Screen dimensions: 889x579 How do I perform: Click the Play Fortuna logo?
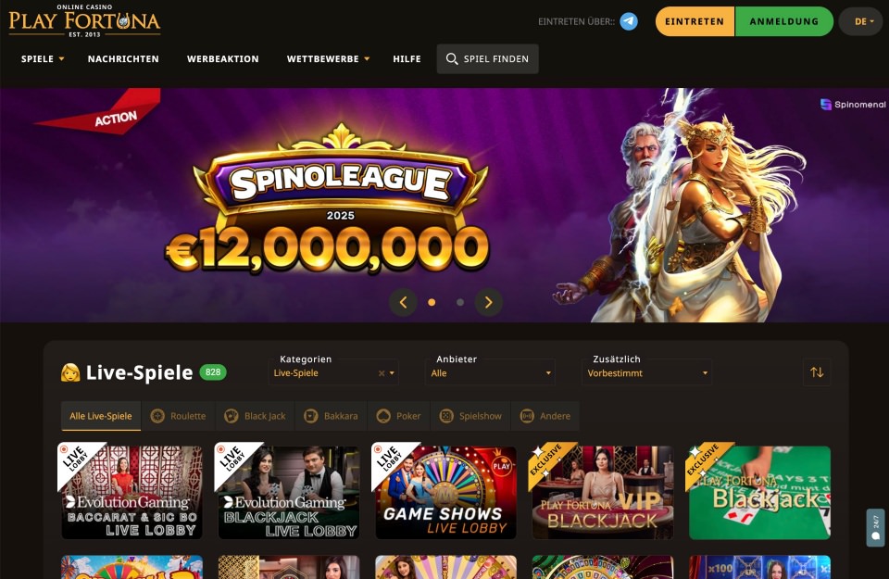pos(84,21)
